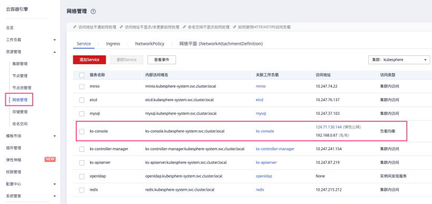Open the 集群: kubesphere cluster dropdown

(399, 60)
